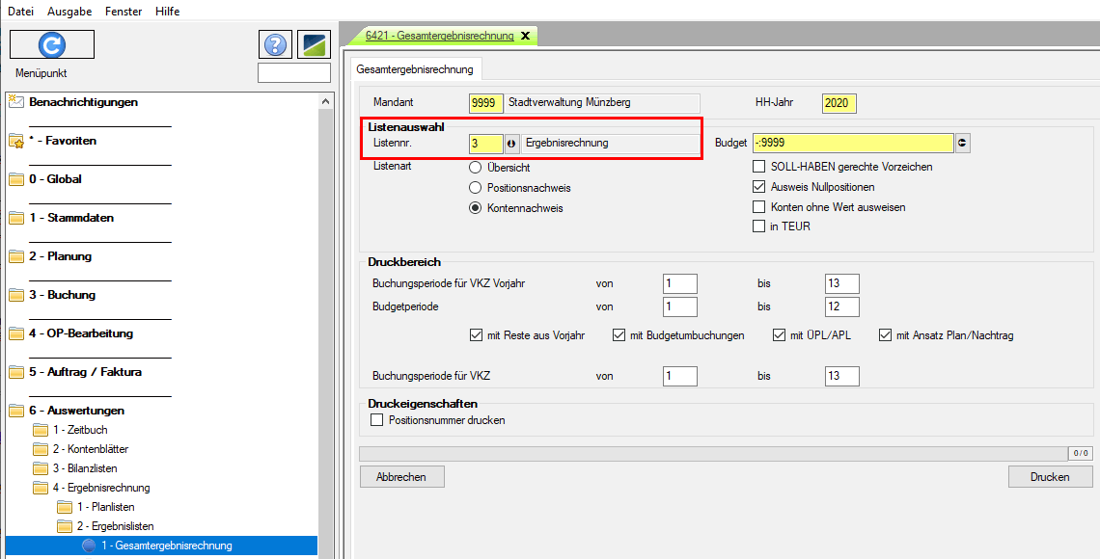Open the Fenster menu

tap(122, 12)
